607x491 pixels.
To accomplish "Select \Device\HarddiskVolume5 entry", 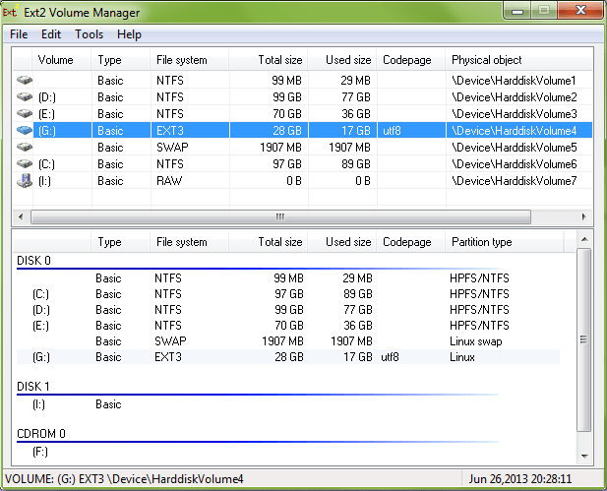I will (515, 148).
